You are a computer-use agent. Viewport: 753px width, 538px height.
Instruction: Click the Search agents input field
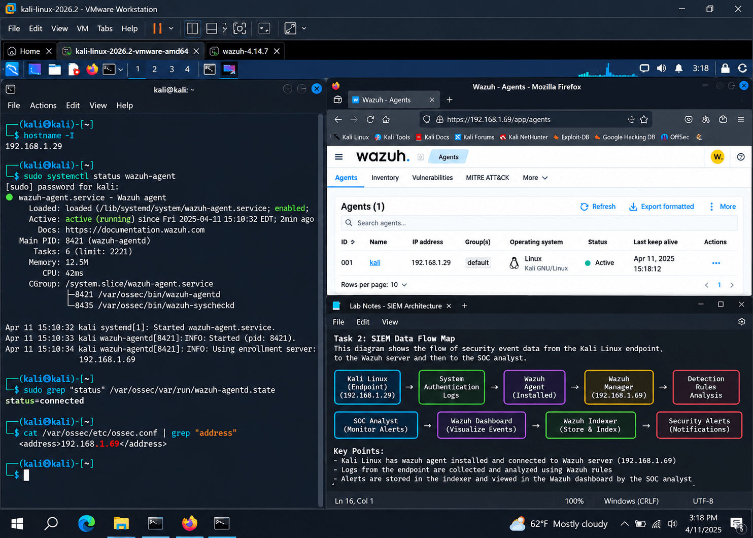point(539,223)
